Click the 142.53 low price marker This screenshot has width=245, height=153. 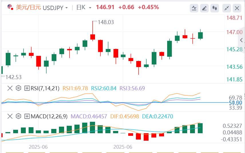[x=13, y=77]
